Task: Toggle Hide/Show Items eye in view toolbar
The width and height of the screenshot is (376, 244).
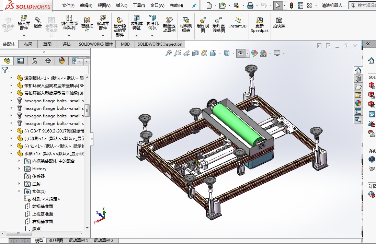Action: point(241,53)
